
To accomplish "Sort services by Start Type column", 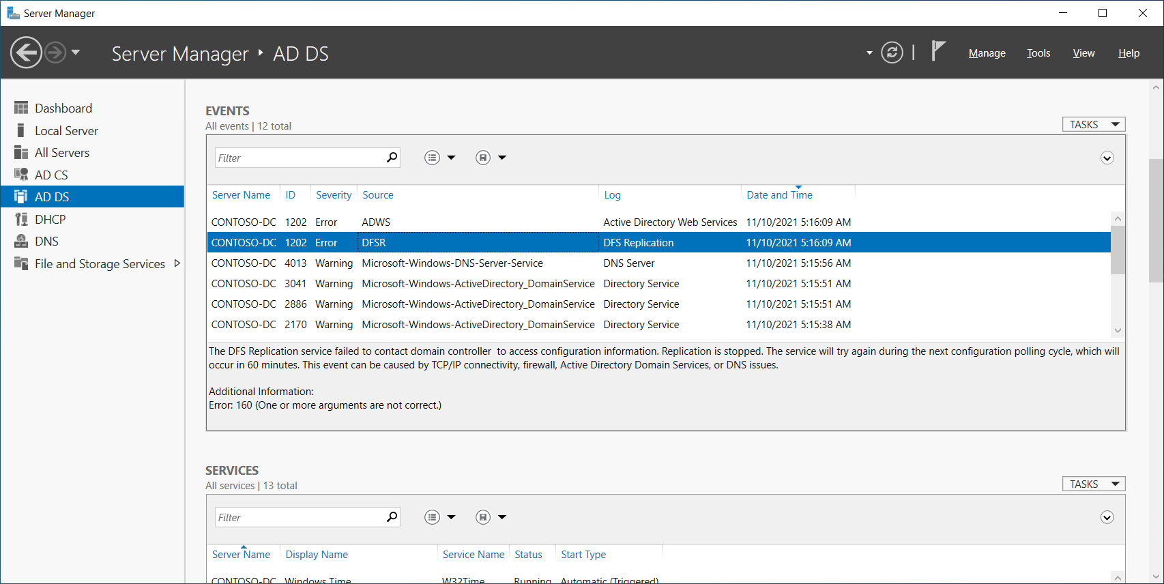I will (583, 555).
